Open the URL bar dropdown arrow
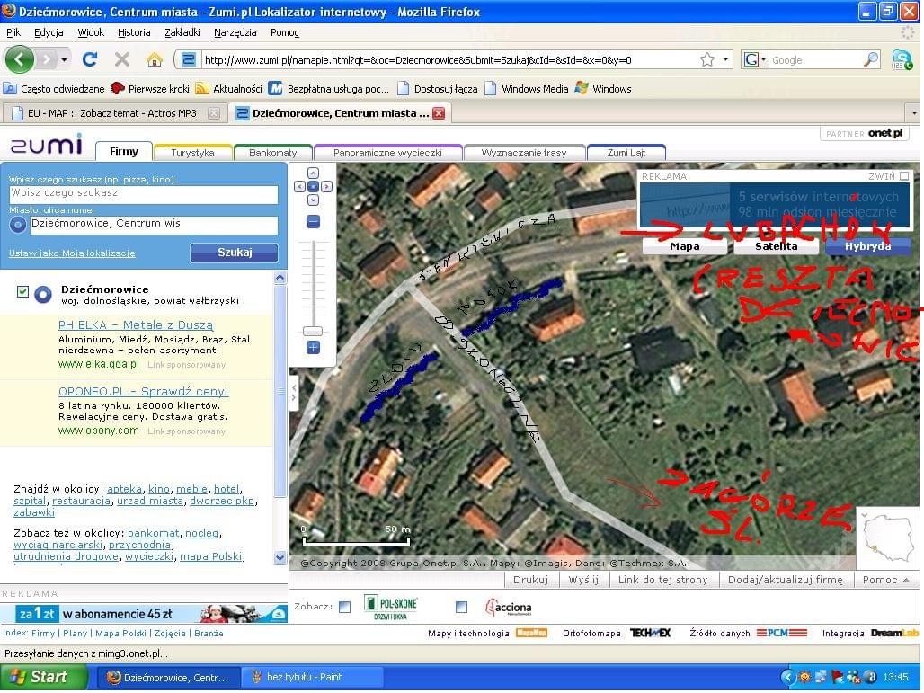Screen dimensions: 924x693 (x=725, y=59)
